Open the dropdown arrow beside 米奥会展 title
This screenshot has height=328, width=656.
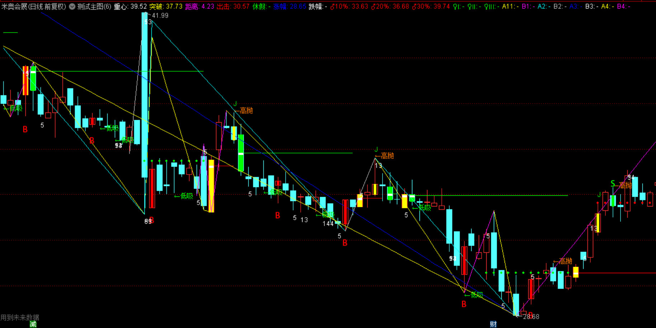(x=72, y=6)
